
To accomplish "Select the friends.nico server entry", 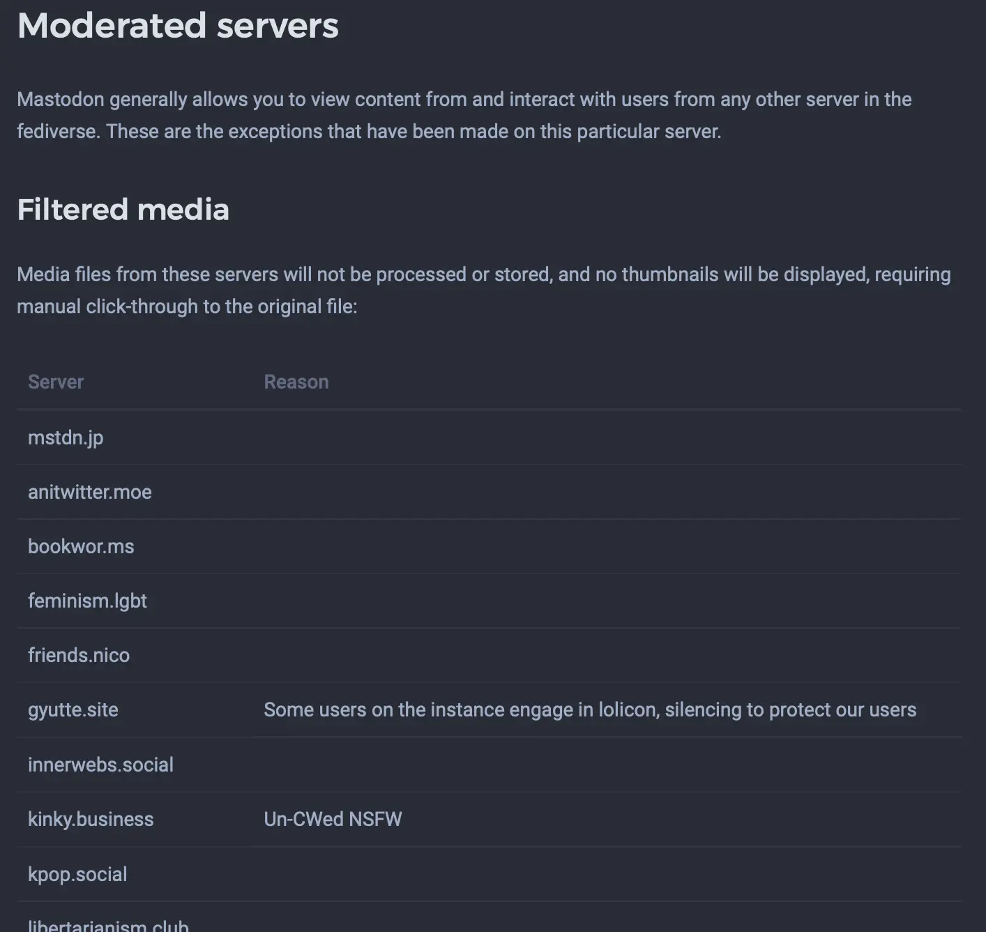I will (79, 655).
